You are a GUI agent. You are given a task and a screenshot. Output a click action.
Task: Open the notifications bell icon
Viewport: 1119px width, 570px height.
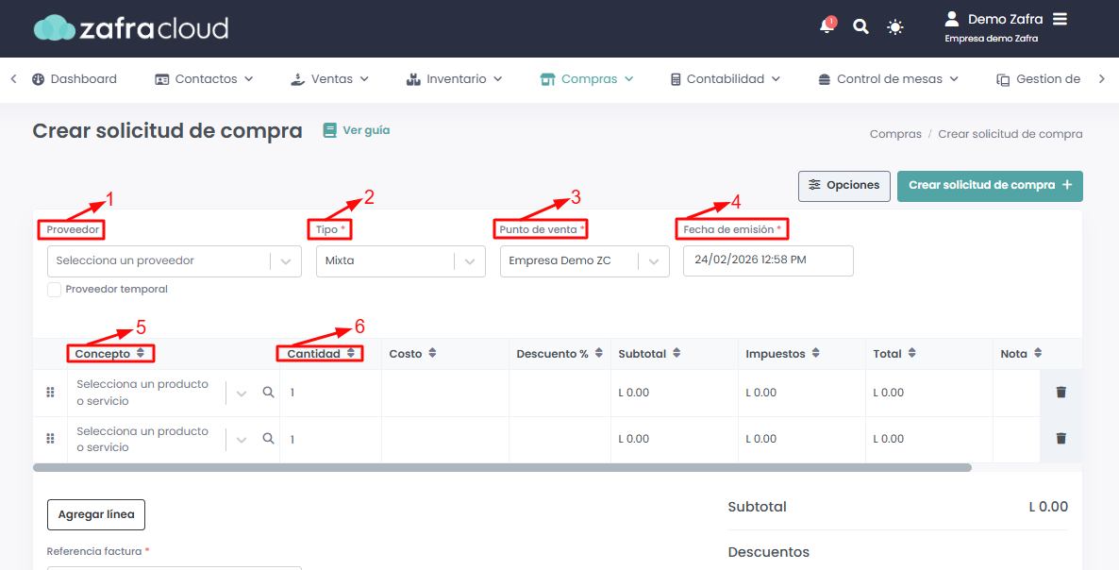(827, 25)
